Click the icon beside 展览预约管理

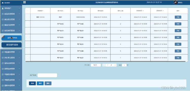tap(3, 31)
